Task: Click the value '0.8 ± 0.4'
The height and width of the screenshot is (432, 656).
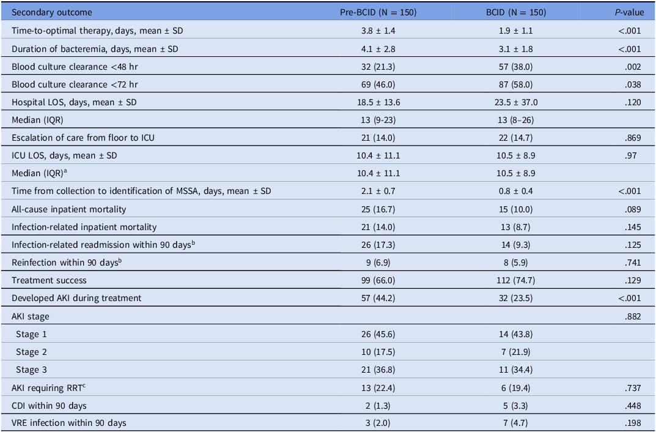Action: coord(516,191)
